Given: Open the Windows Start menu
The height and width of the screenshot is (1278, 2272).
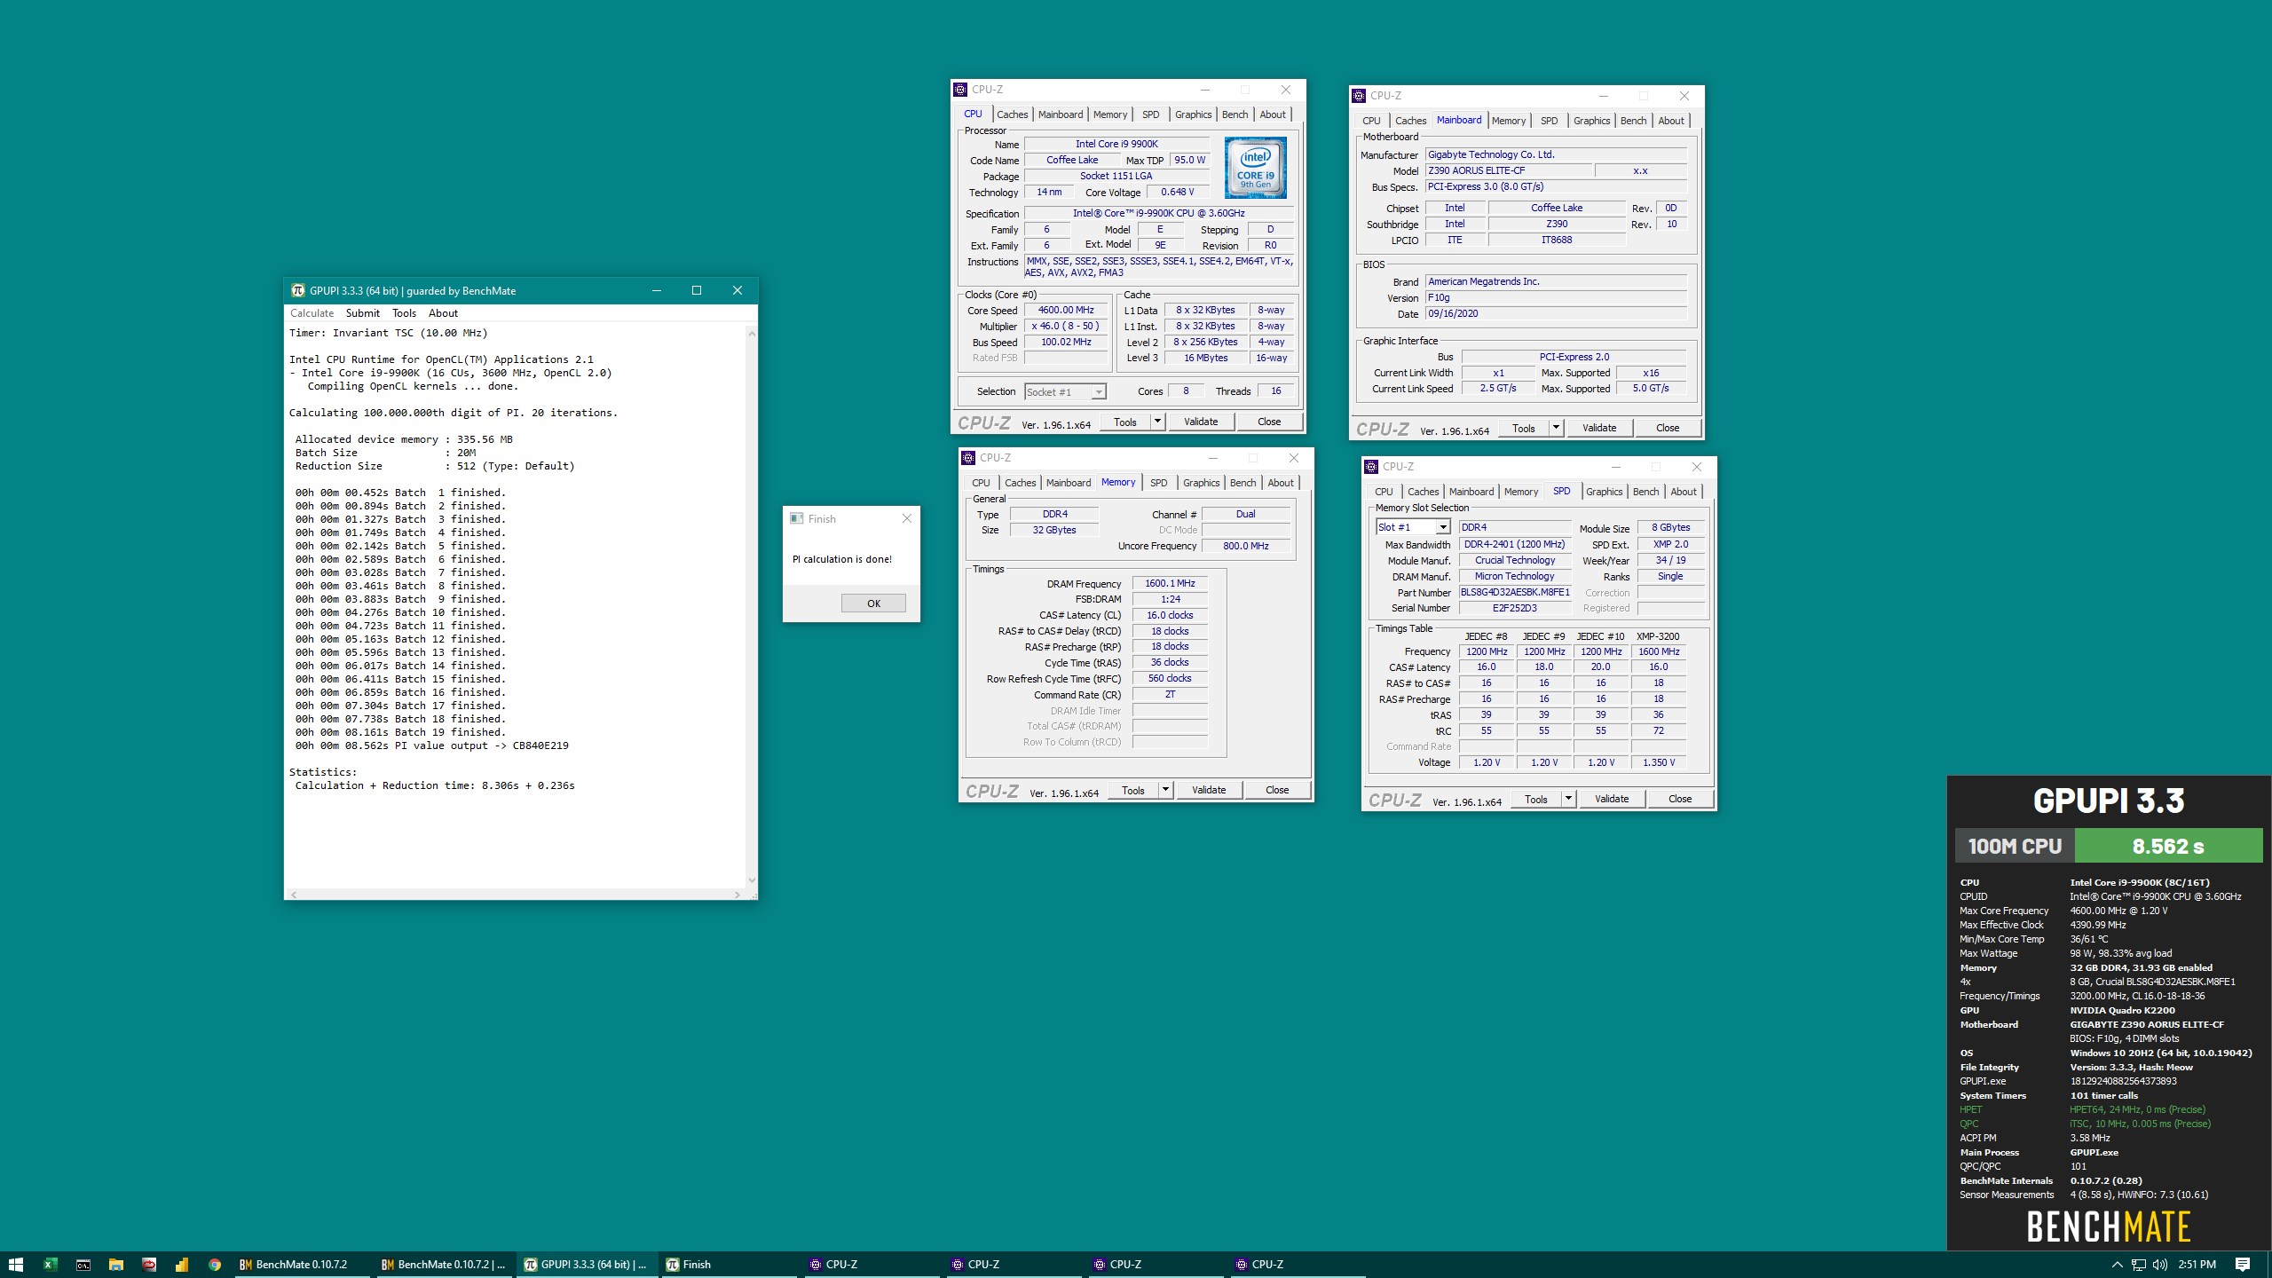Looking at the screenshot, I should [x=16, y=1265].
